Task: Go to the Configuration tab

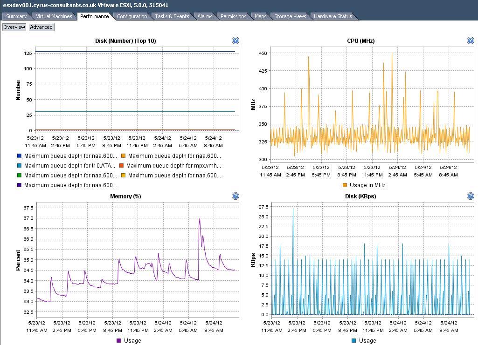Action: pos(132,16)
